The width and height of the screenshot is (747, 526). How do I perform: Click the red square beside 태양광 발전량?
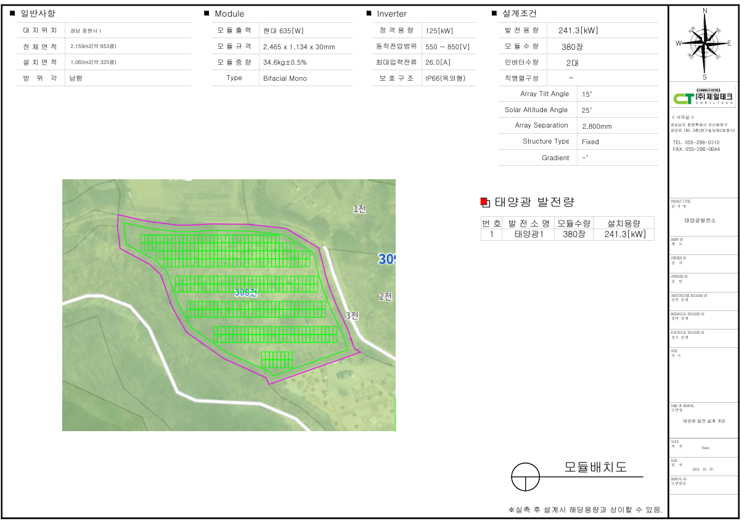[484, 202]
